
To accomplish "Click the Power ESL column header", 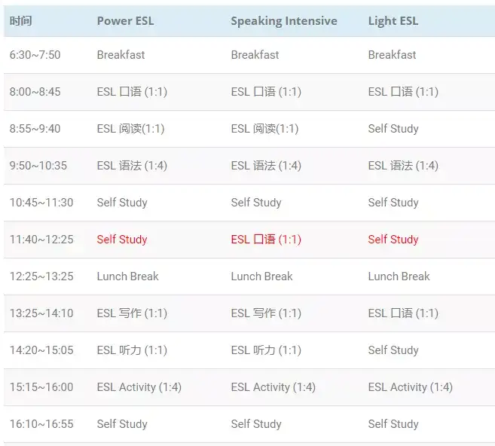I will pos(125,21).
